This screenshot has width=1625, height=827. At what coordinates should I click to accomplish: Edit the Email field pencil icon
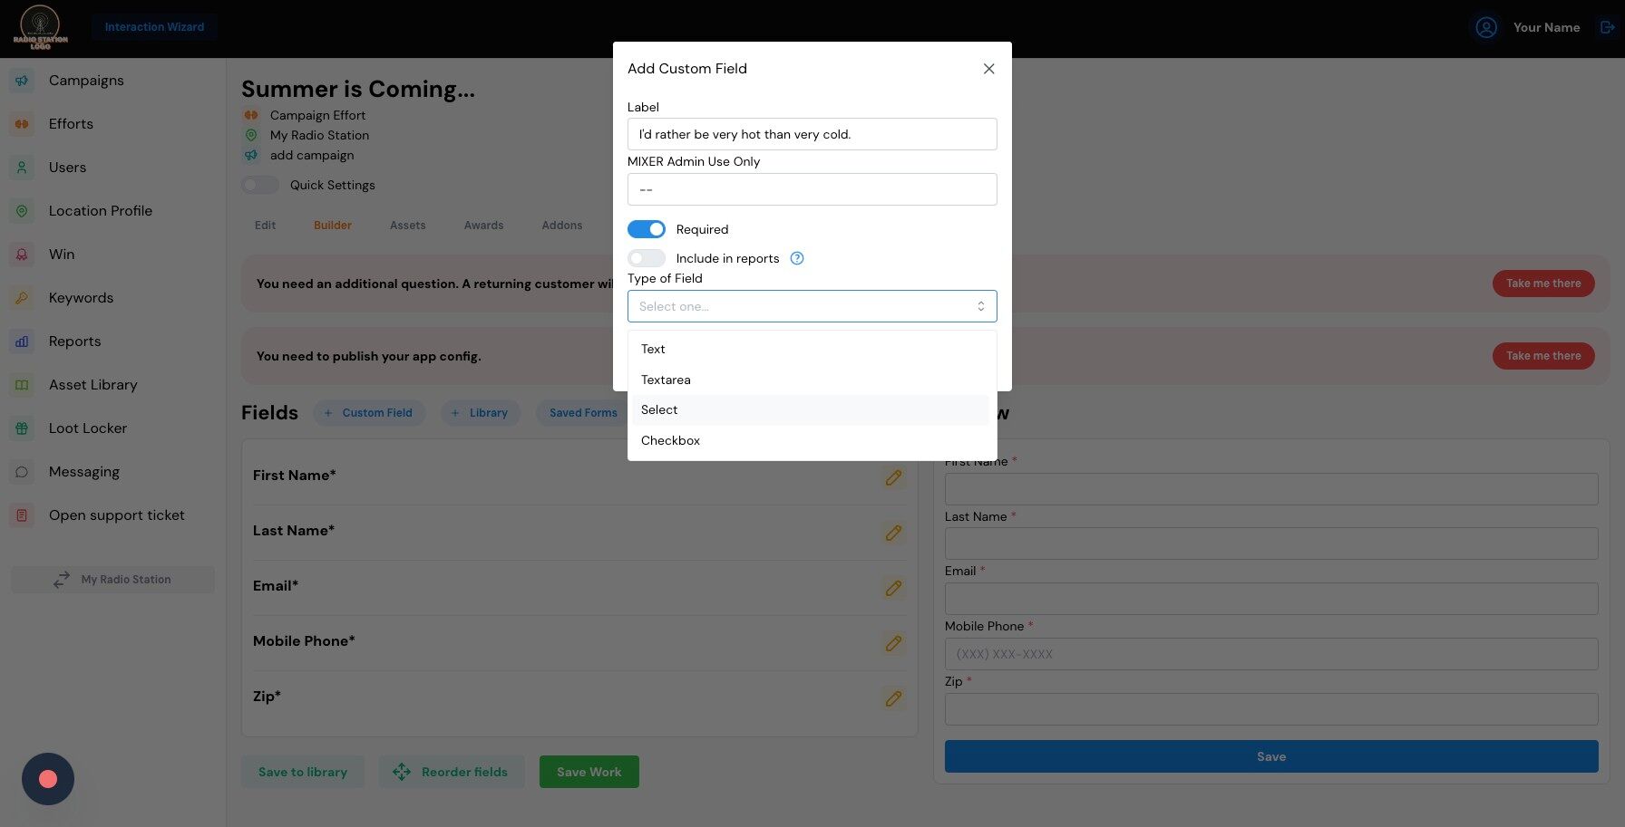pyautogui.click(x=893, y=588)
